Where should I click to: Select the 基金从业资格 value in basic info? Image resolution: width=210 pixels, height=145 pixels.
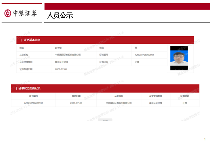pos(62,62)
